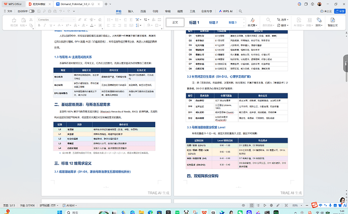Click the print icon in quick access toolbar
348x214 pixels.
point(49,11)
